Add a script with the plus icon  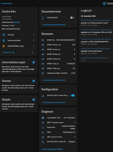coord(34,99)
